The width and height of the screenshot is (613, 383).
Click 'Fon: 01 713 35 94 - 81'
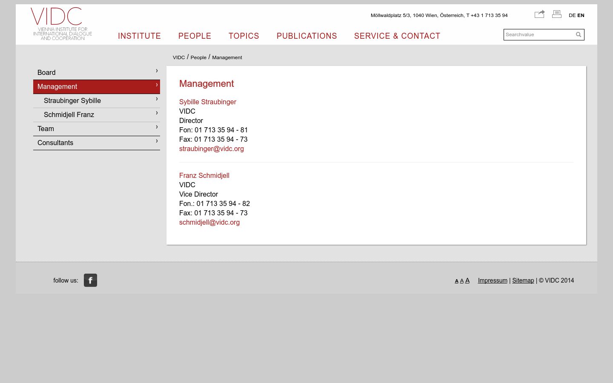[213, 130]
